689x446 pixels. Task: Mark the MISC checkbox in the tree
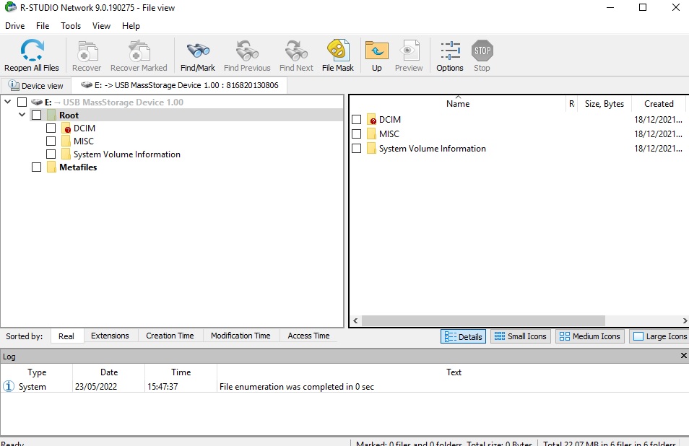51,141
